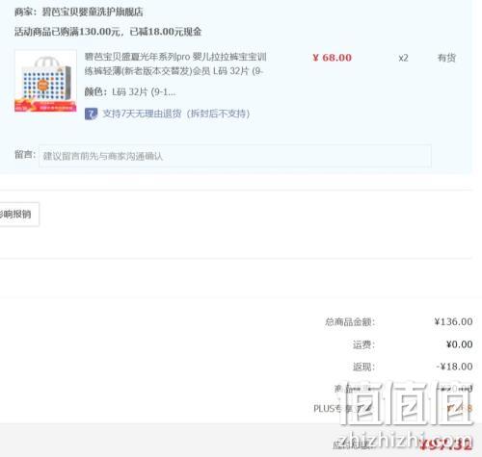The height and width of the screenshot is (457, 482).
Task: Click the ¥68.00 unit price
Action: coord(333,58)
